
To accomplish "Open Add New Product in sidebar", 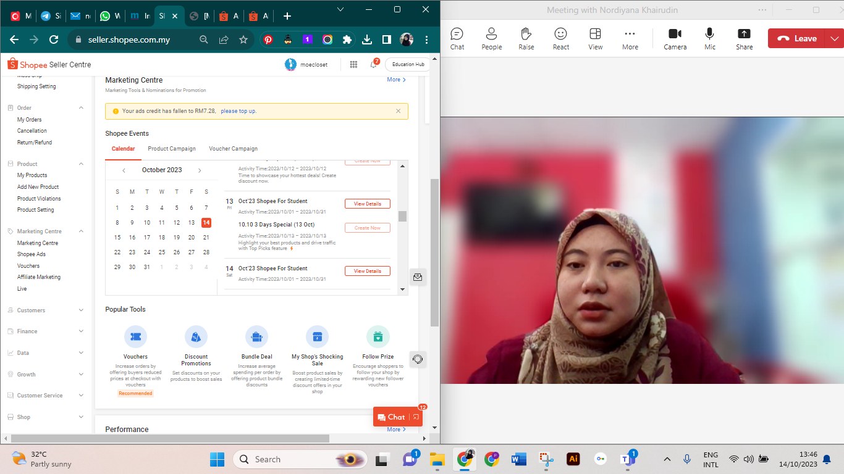I will [38, 187].
